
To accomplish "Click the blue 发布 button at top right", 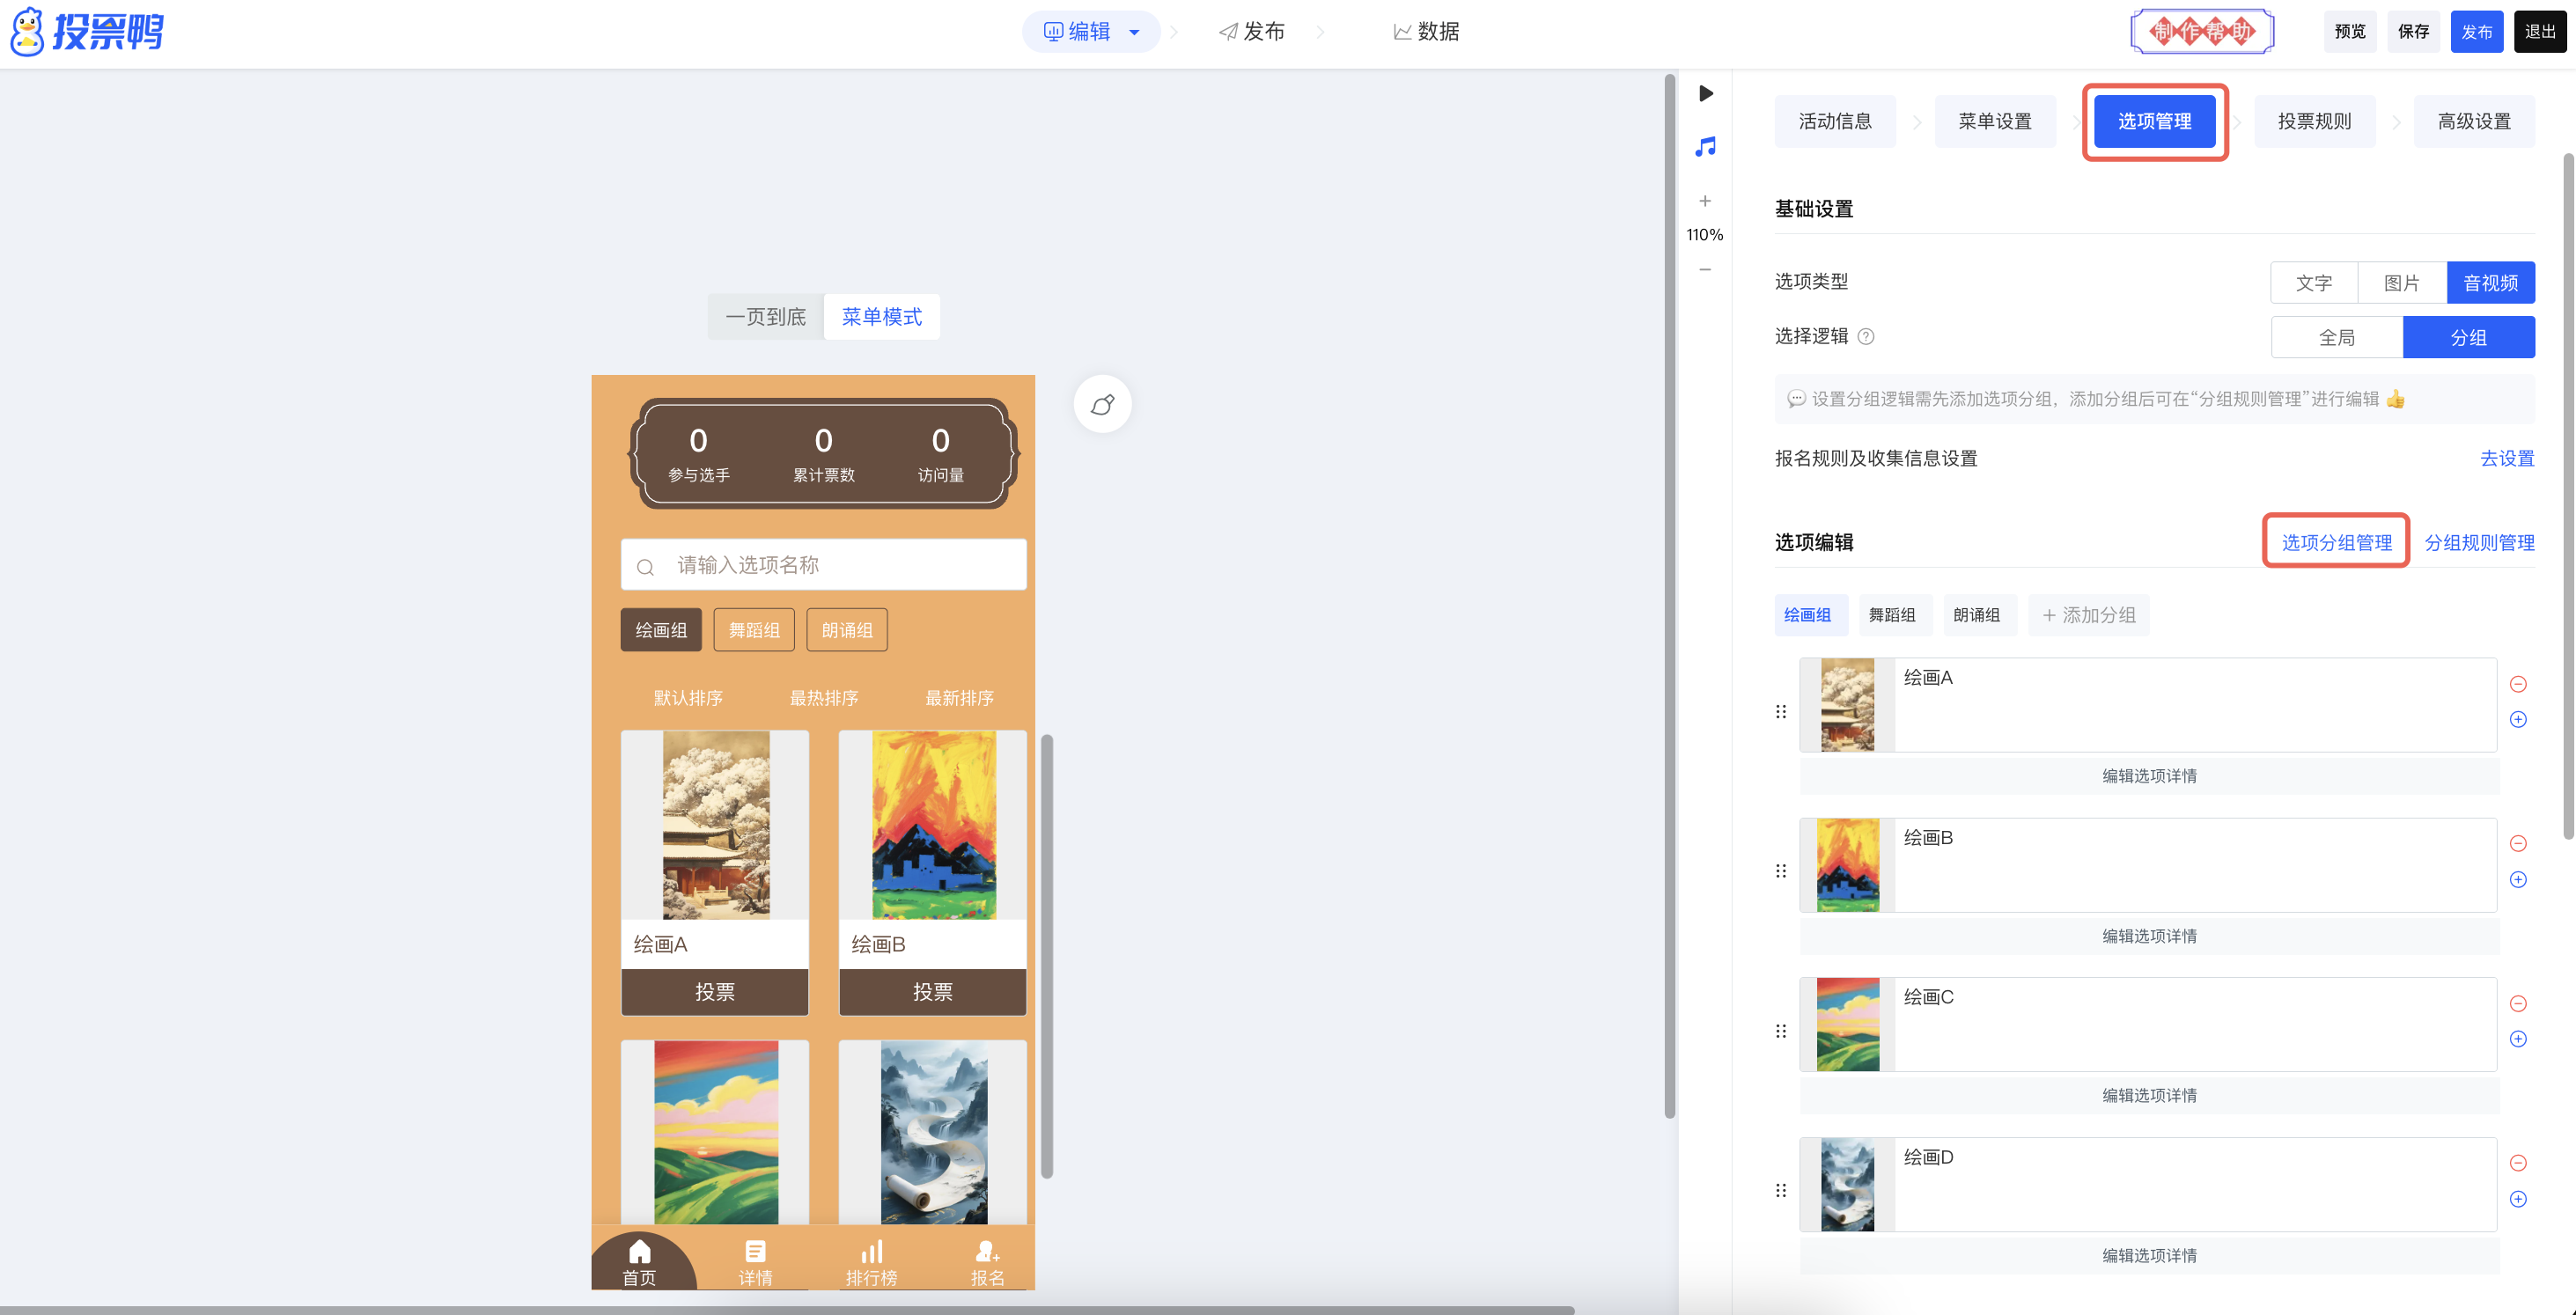I will pyautogui.click(x=2477, y=32).
